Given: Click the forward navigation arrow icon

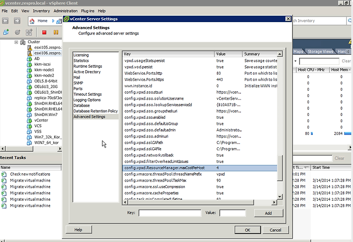Looking at the screenshot, I should (x=17, y=21).
